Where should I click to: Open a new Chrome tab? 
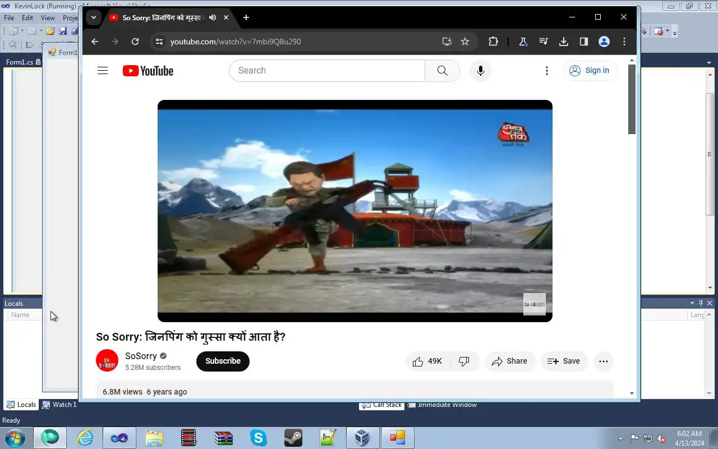click(x=246, y=17)
